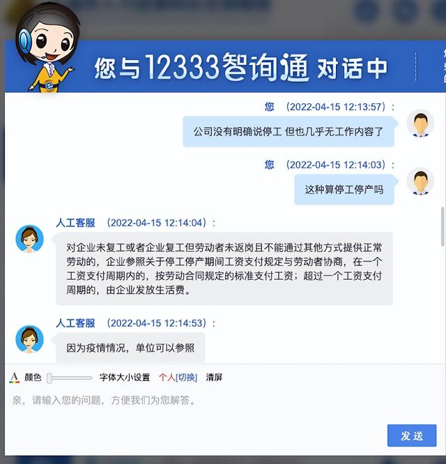This screenshot has height=464, width=446.
Task: Click the 12333 mascot avatar with headset
Action: tap(46, 49)
